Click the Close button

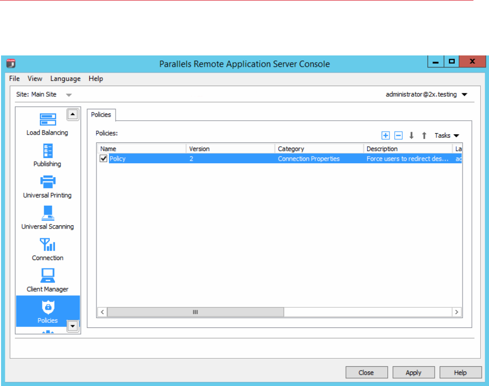367,373
